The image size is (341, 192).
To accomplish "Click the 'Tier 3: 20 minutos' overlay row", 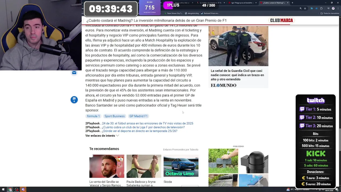I will click(316, 126).
